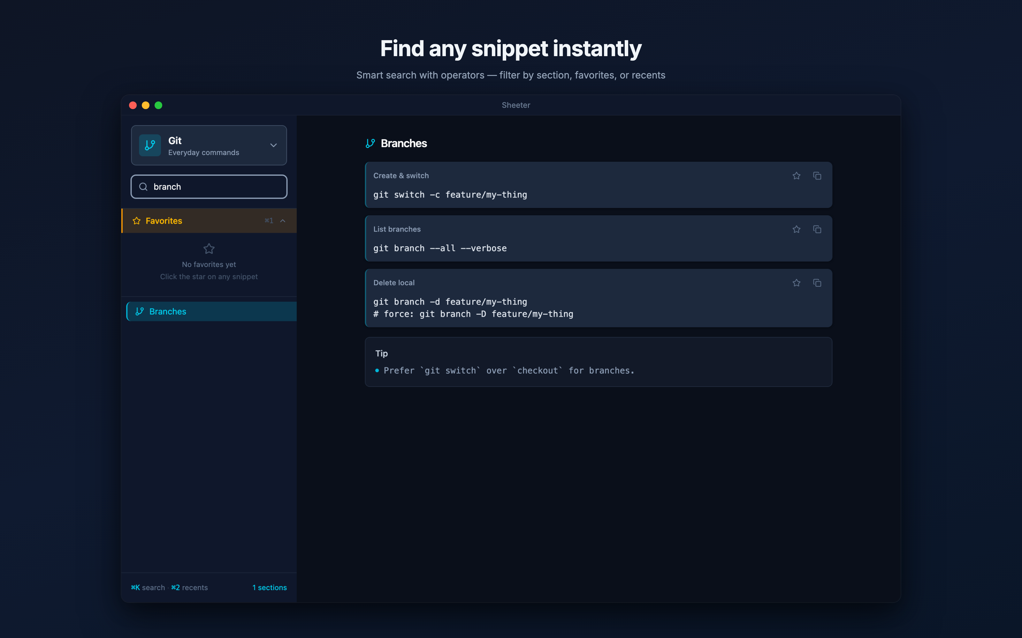Click the Git branch icon in cheat sheet selector
The height and width of the screenshot is (638, 1022).
point(150,145)
